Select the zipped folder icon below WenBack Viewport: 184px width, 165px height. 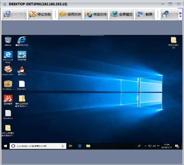pyautogui.click(x=8, y=131)
